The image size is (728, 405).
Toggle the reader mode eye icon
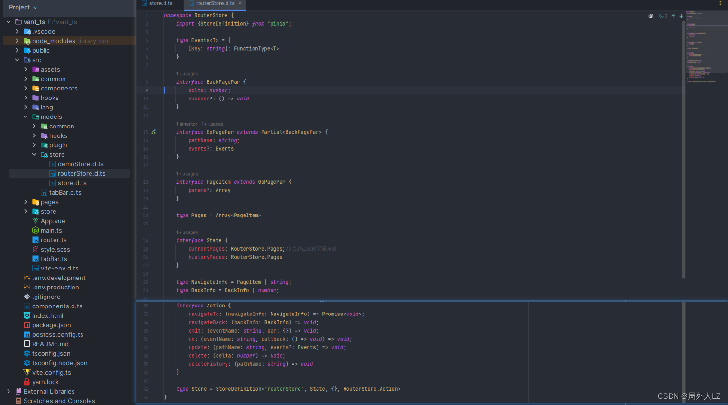[x=651, y=16]
